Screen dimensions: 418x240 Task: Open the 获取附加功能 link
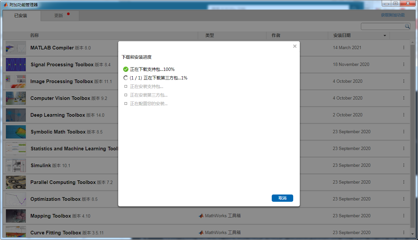click(x=392, y=15)
